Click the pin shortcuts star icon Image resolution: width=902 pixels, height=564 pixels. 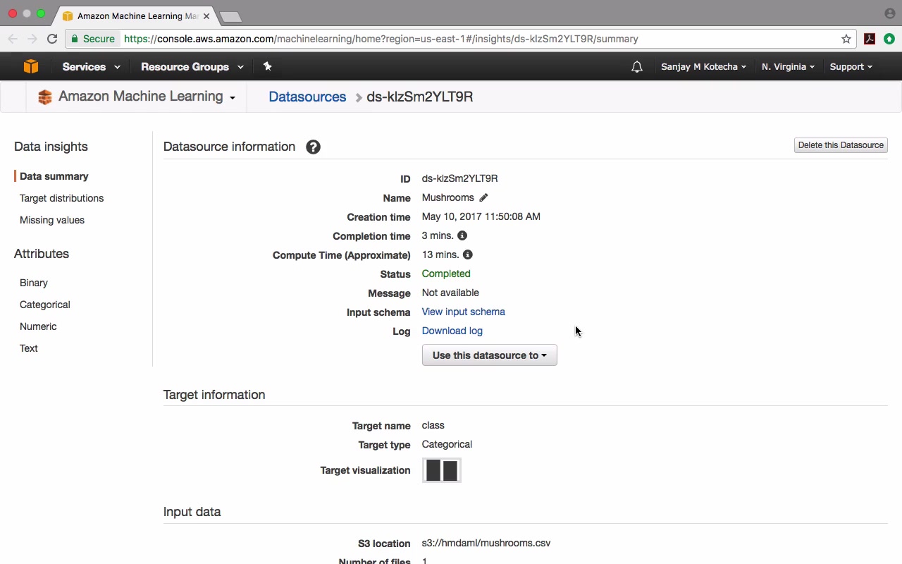pos(267,66)
